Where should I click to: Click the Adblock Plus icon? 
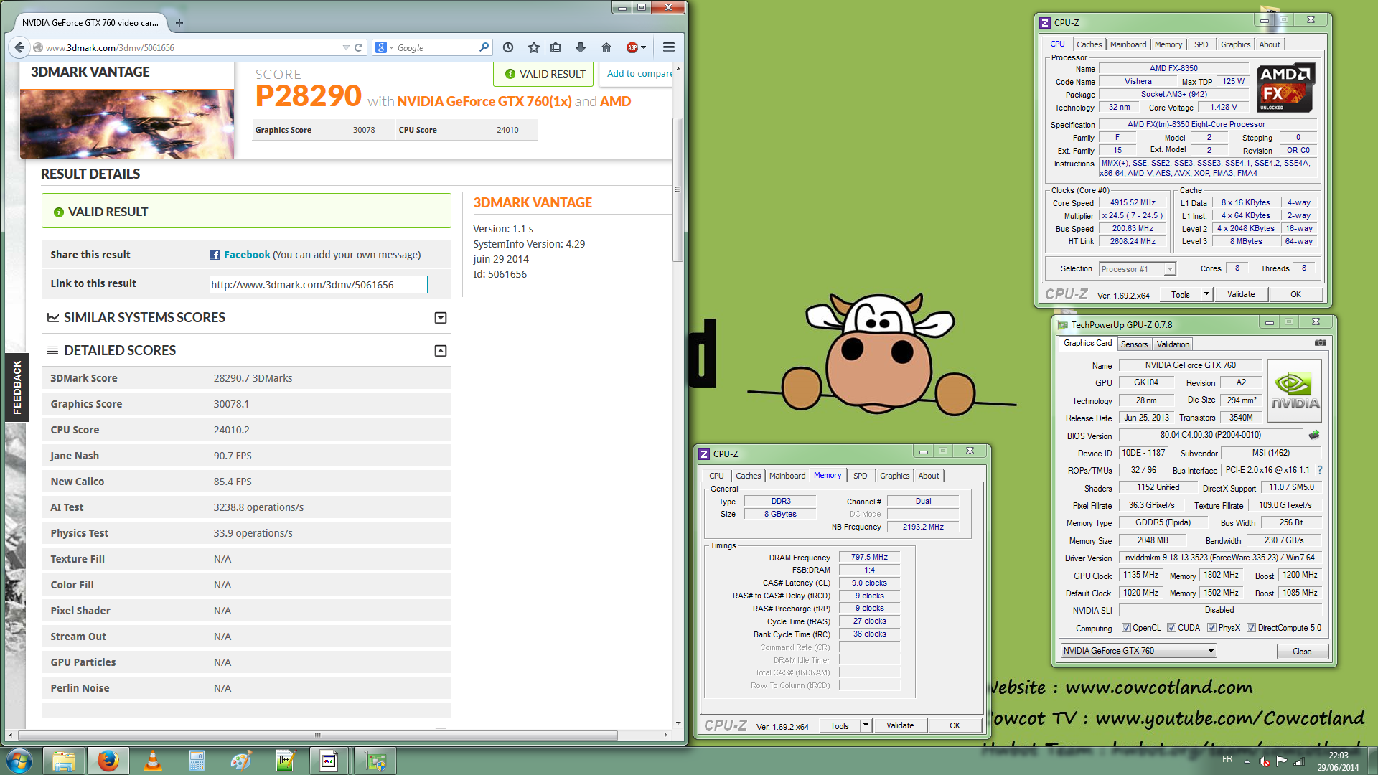point(632,47)
